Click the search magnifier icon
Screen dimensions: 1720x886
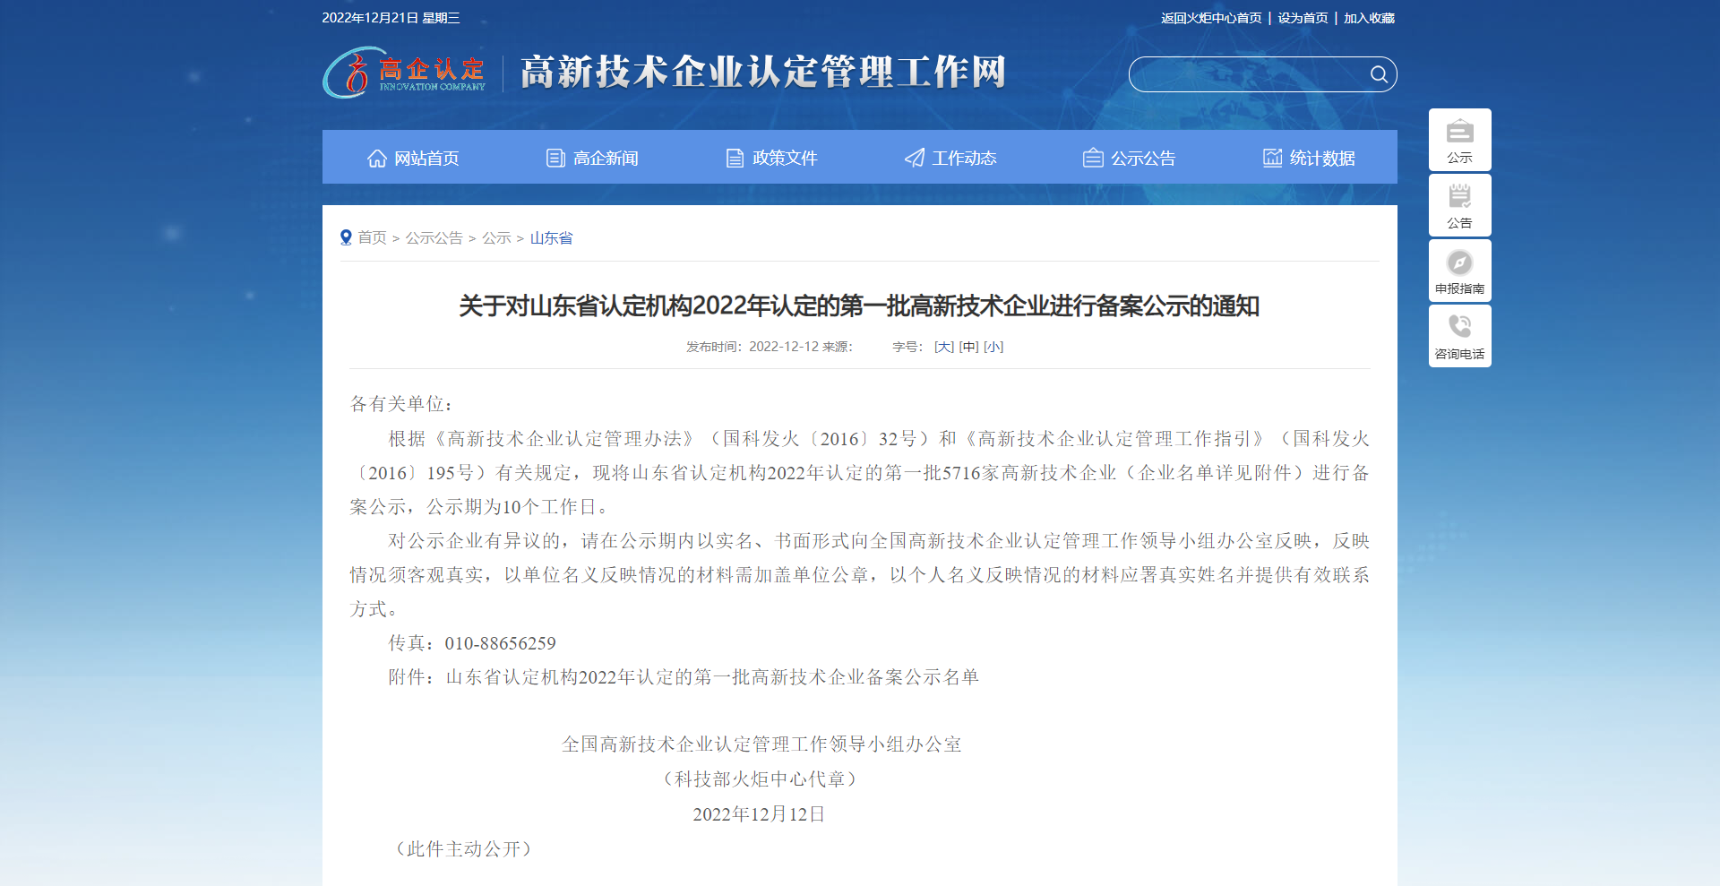[x=1378, y=74]
